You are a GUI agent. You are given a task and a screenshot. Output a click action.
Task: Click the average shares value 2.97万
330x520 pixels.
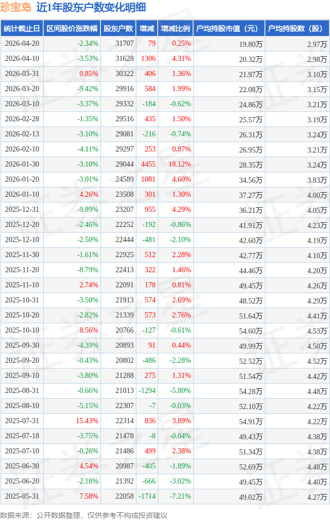[x=317, y=44]
